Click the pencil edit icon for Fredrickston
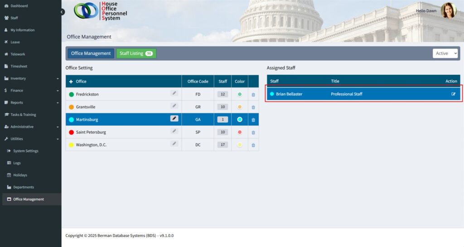The height and width of the screenshot is (247, 464). point(174,93)
